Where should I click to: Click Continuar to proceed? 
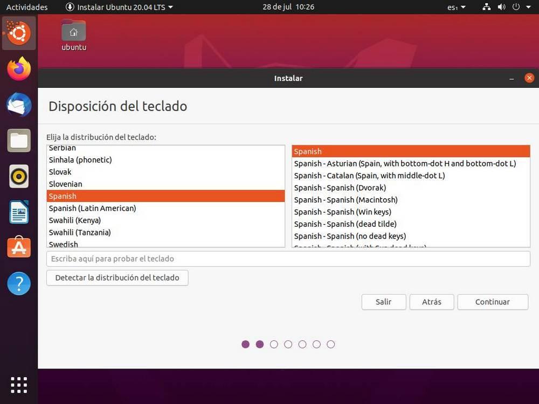(x=492, y=302)
